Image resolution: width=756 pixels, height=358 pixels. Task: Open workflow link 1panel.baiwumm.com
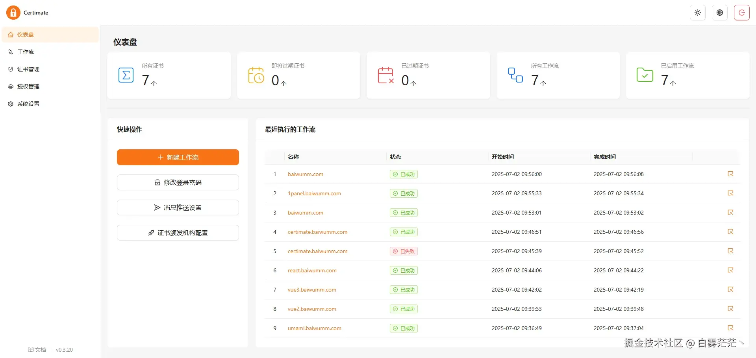click(x=314, y=193)
